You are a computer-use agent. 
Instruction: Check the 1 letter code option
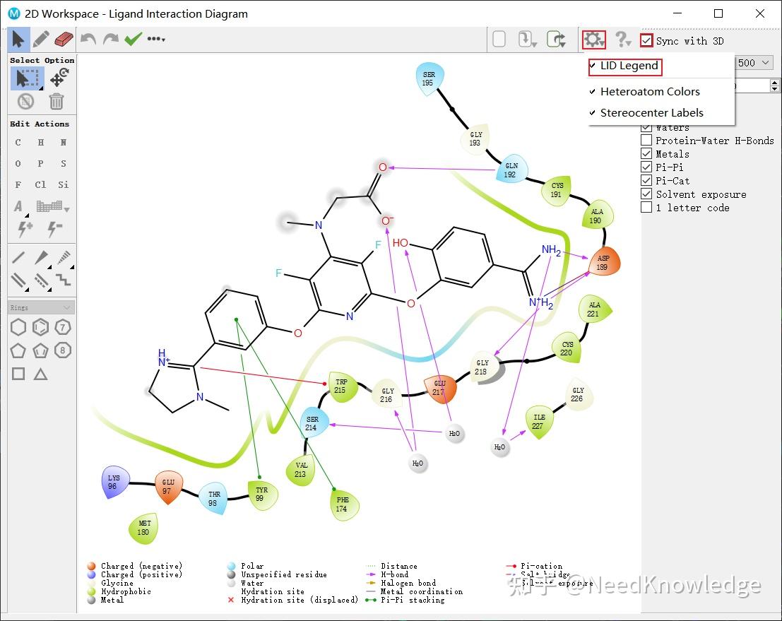pyautogui.click(x=645, y=208)
